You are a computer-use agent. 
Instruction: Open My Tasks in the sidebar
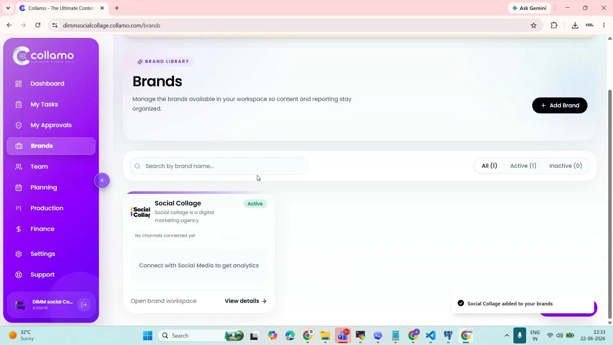[51, 104]
